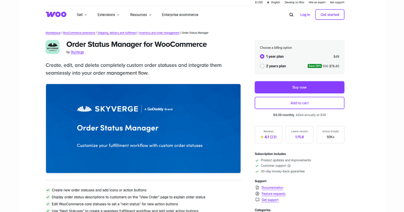This screenshot has width=404, height=212.
Task: Open Shipping, delivery and fulfillment breadcrumb
Action: point(117,33)
